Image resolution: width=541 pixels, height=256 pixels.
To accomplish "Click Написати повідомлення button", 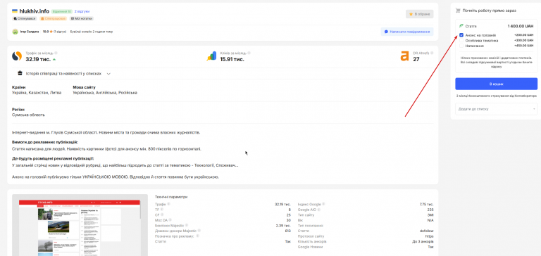I will click(x=407, y=32).
